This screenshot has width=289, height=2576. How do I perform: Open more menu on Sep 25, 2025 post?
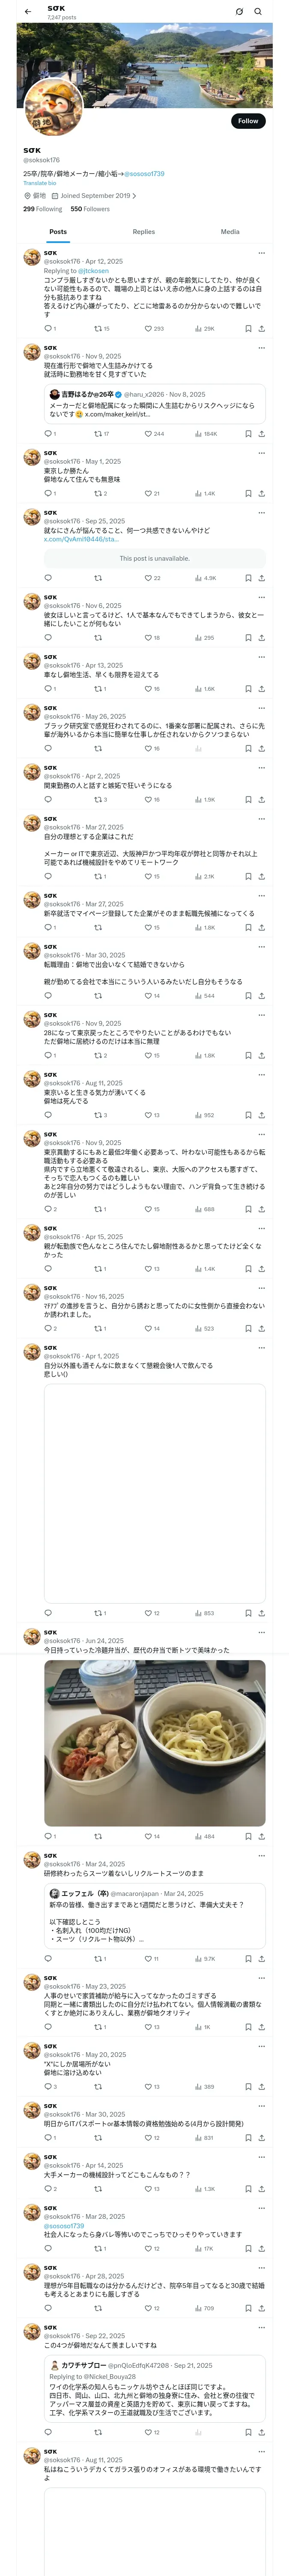(261, 513)
